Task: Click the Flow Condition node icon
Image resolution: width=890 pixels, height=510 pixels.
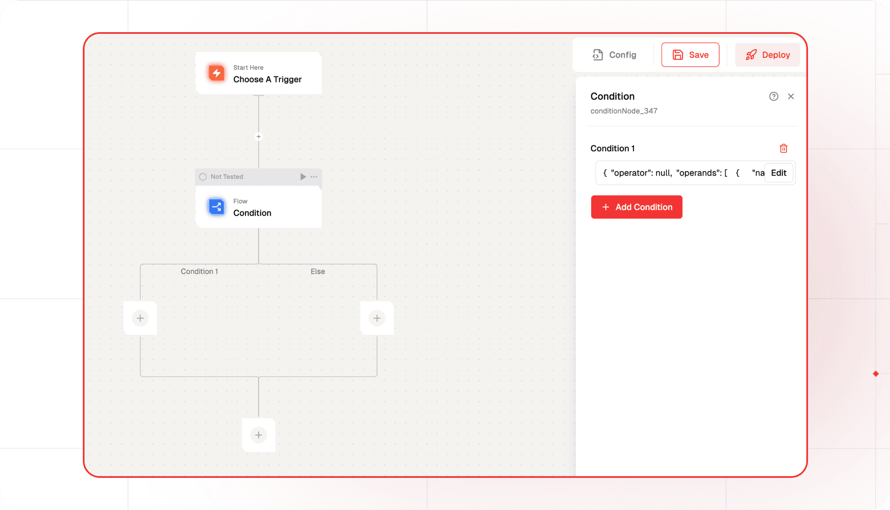Action: click(216, 207)
